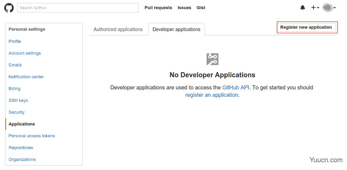Open Personal access tokens
347x170 pixels.
(32, 136)
